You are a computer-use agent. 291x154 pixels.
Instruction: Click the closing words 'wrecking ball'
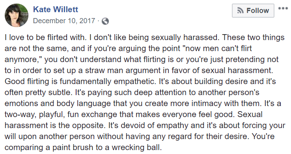coord(136,147)
